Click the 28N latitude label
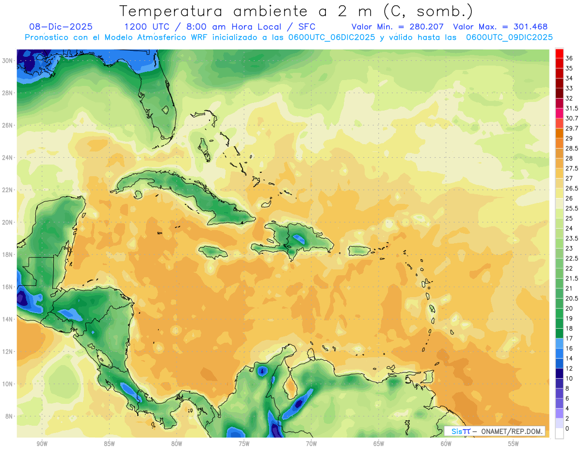Image resolution: width=582 pixels, height=450 pixels. tap(8, 93)
